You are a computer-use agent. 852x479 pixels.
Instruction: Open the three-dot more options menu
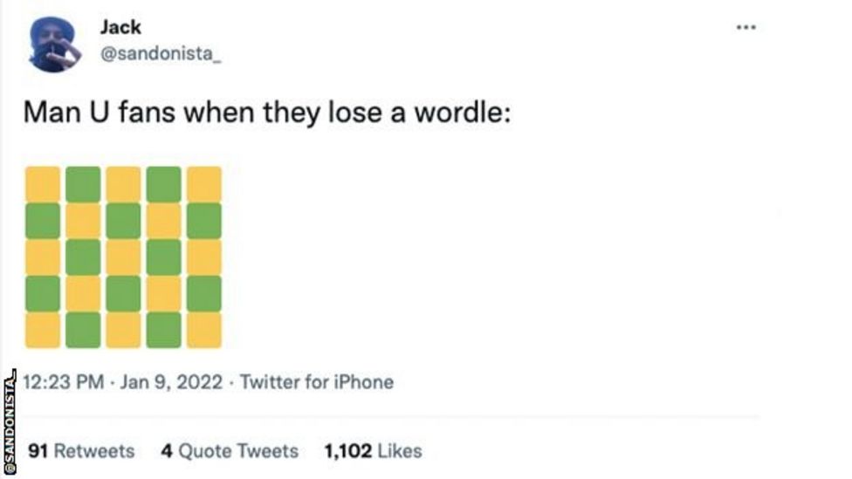[745, 28]
